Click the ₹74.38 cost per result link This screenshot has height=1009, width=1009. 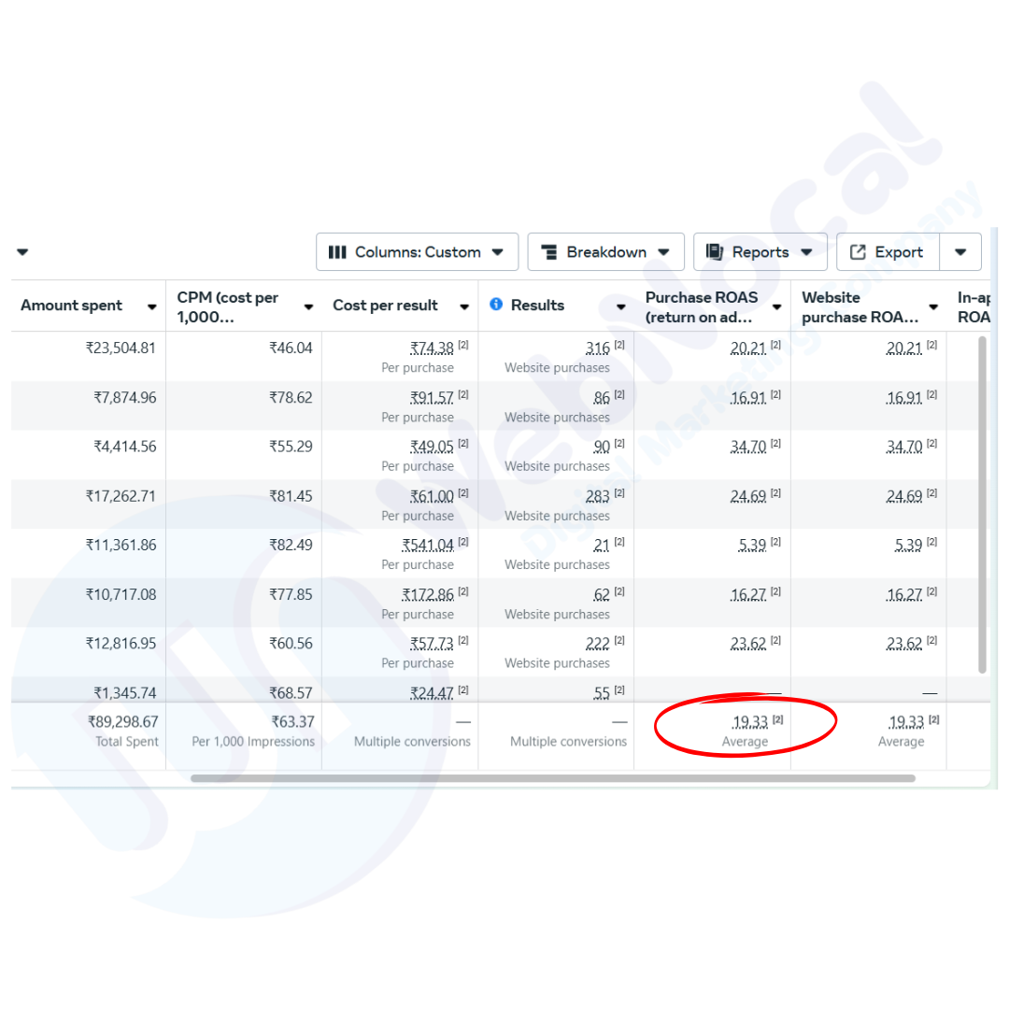click(432, 348)
